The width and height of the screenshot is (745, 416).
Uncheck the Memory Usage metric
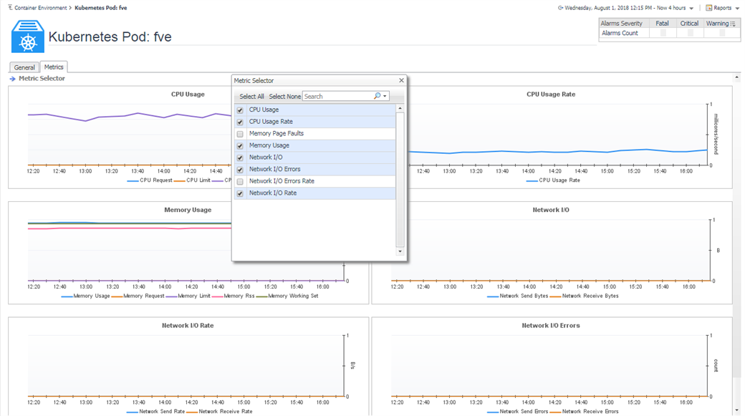pyautogui.click(x=240, y=146)
